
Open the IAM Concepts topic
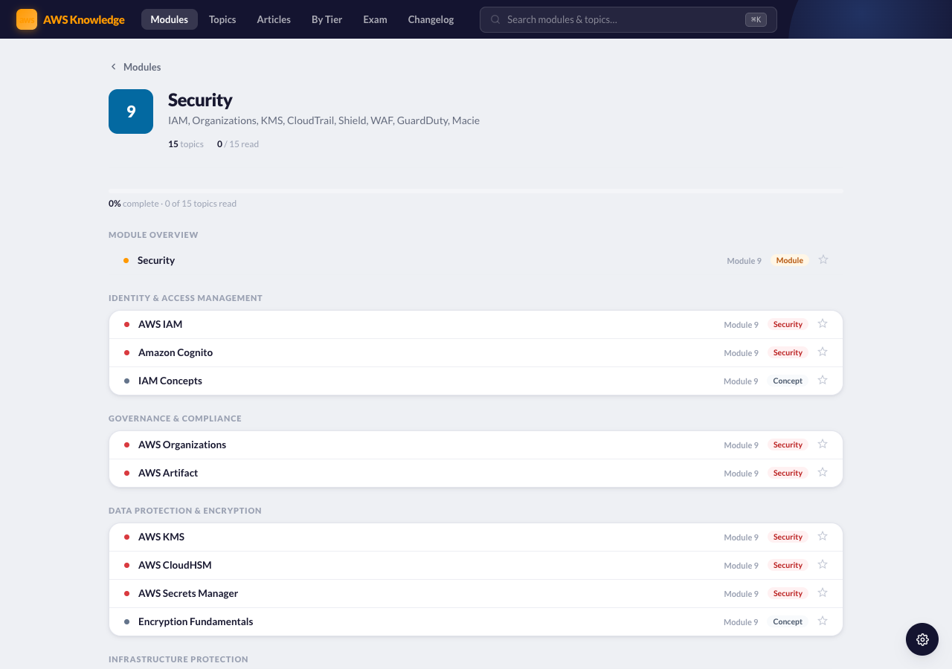coord(476,381)
